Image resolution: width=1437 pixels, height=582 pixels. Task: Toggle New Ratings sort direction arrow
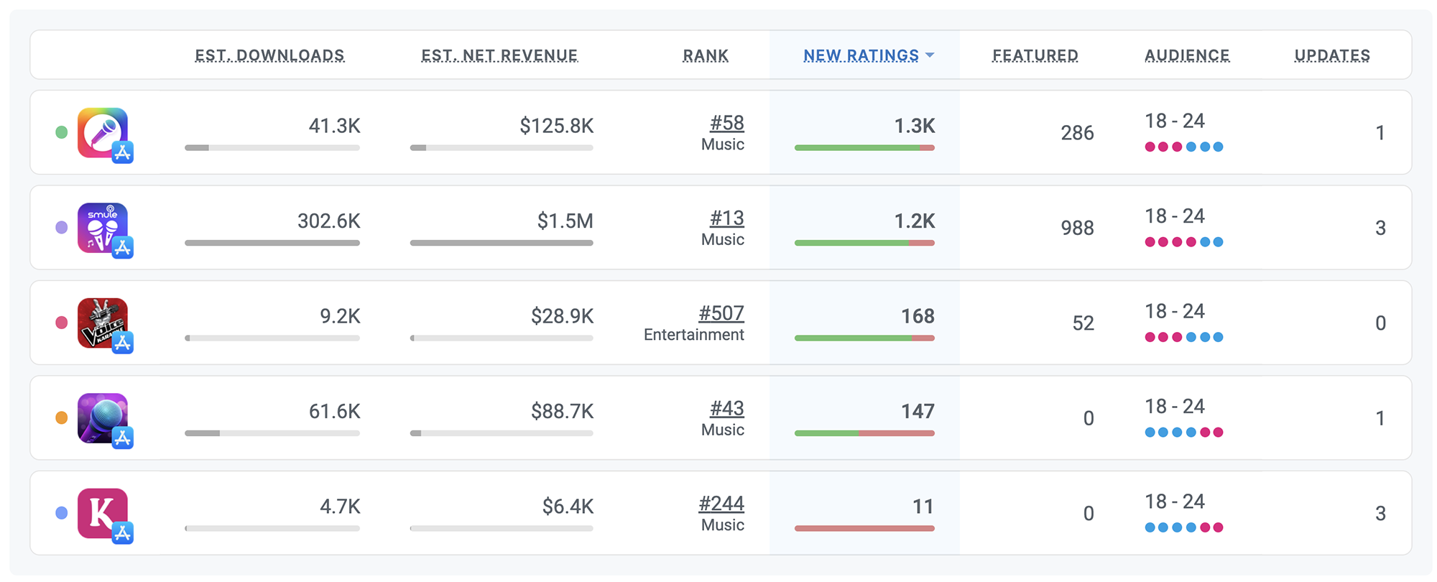(930, 55)
